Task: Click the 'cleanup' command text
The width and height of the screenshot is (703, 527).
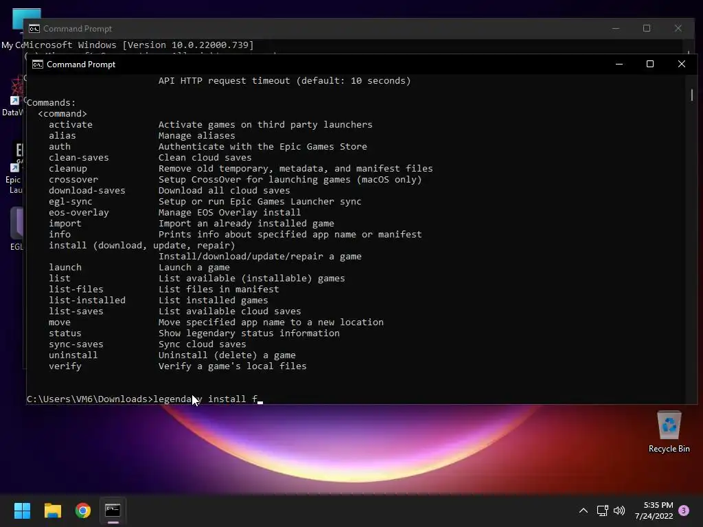Action: [x=68, y=169]
